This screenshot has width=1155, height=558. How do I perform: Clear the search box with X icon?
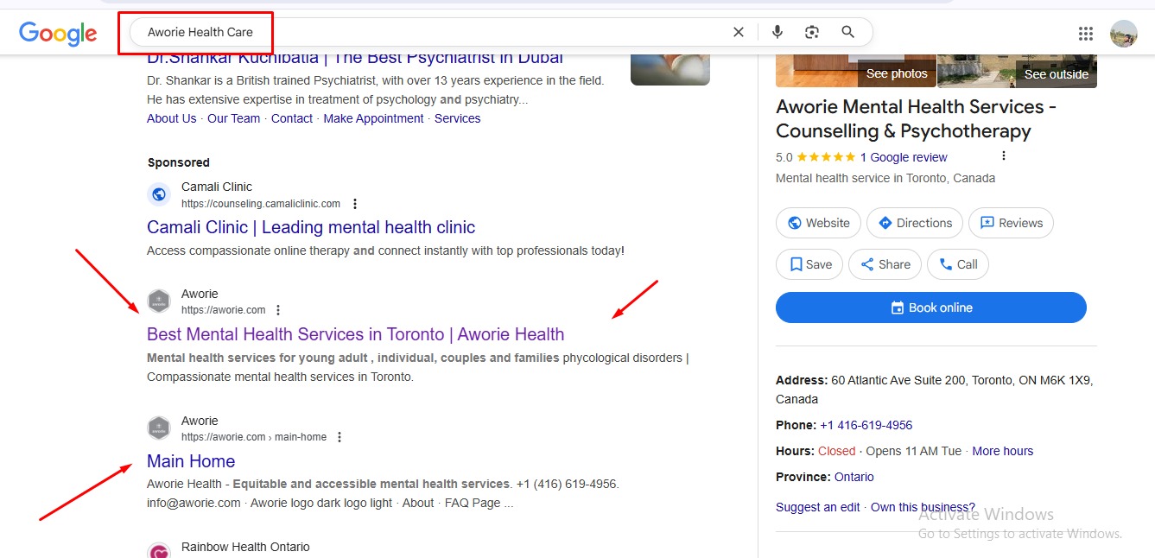[x=739, y=32]
